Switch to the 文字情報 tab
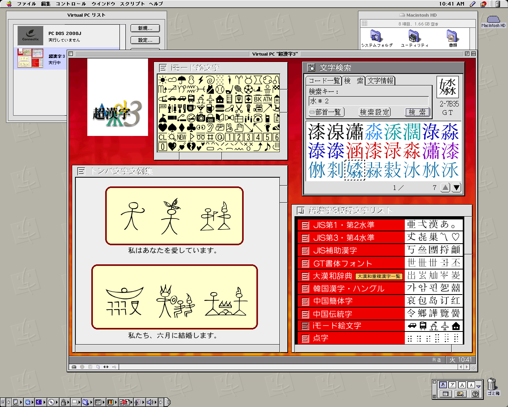The width and height of the screenshot is (508, 407). [380, 81]
